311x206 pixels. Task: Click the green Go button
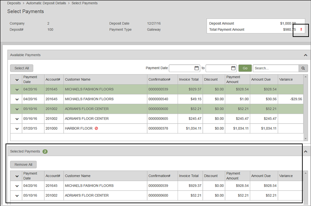click(x=245, y=68)
